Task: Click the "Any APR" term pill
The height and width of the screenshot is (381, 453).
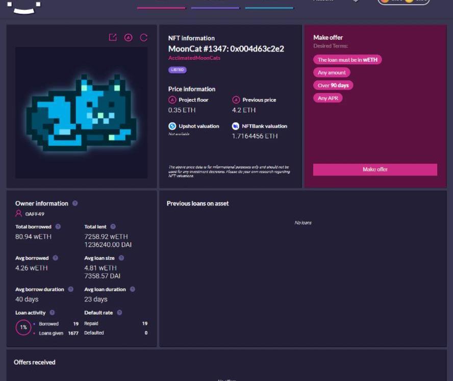Action: click(328, 98)
